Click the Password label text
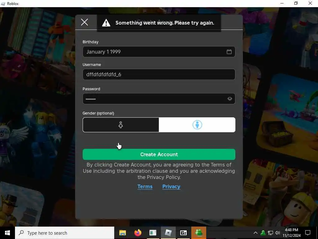Screen dimensions: 318x239 click(x=91, y=89)
